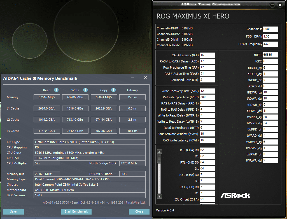This screenshot has width=287, height=219.
Task: Click the IOL Offset (CH A) field
Action: pyautogui.click(x=207, y=199)
